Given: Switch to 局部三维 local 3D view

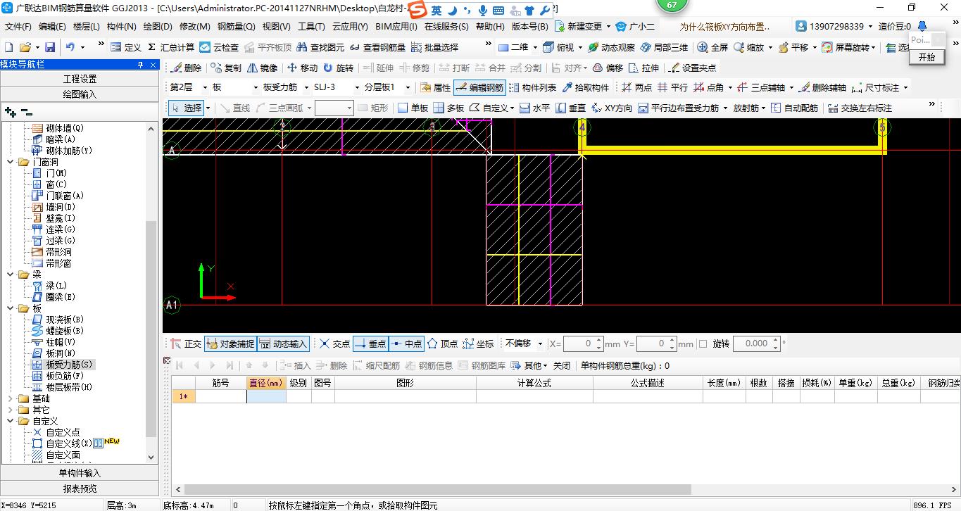Looking at the screenshot, I should coord(664,47).
